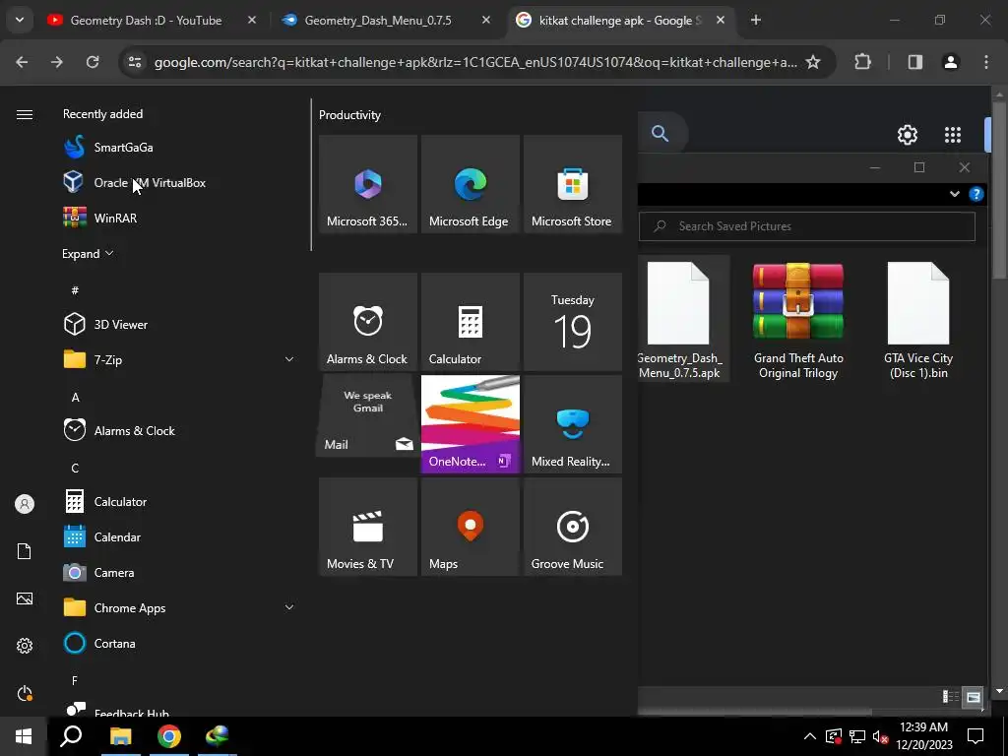Jump to the # section header
Screen dimensions: 1008x756
click(75, 290)
